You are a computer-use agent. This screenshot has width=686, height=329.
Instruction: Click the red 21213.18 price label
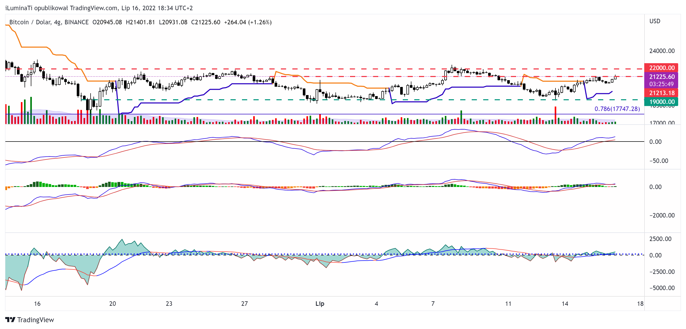pyautogui.click(x=661, y=93)
